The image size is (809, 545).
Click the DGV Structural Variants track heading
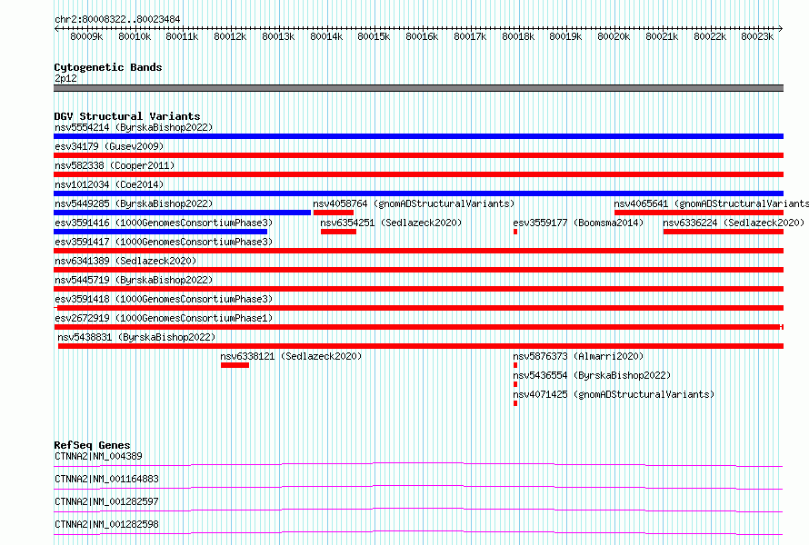[x=127, y=116]
